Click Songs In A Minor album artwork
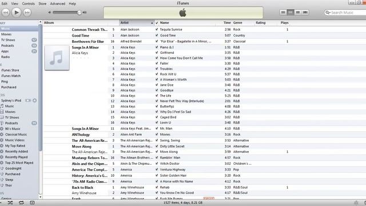This screenshot has height=206, width=366. point(57,58)
